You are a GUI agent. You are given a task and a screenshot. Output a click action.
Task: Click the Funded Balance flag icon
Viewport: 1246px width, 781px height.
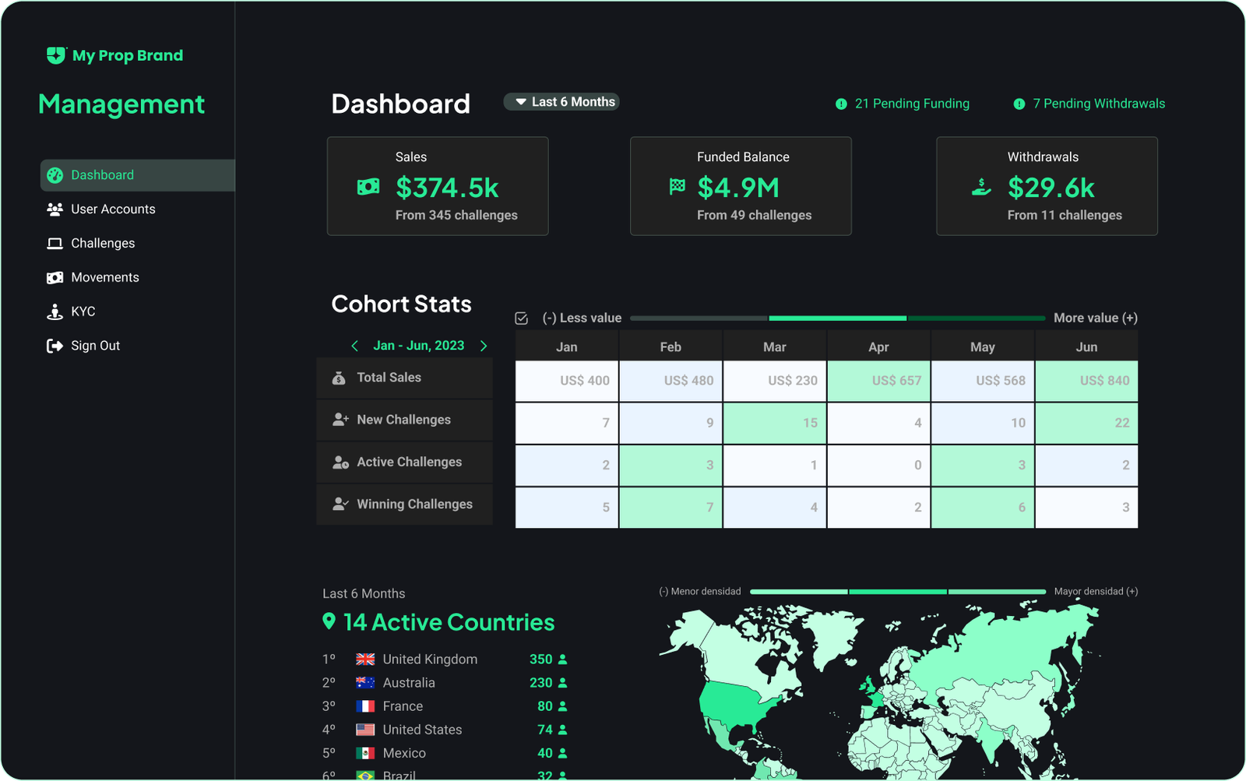click(678, 187)
